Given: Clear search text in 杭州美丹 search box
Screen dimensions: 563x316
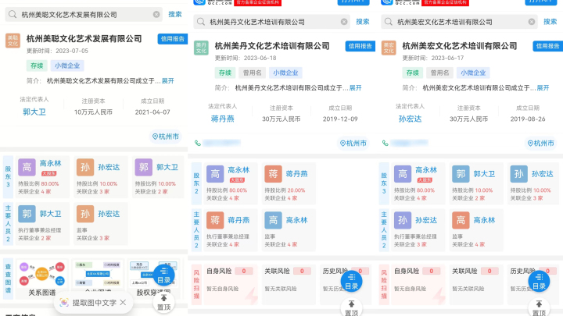Looking at the screenshot, I should 344,22.
